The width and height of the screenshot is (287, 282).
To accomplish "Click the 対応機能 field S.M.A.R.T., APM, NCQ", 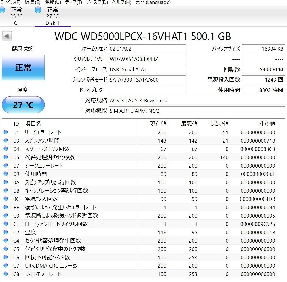I will tap(197, 111).
